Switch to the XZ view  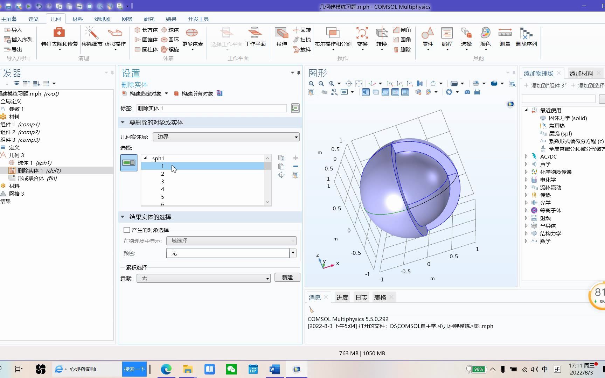coord(410,84)
